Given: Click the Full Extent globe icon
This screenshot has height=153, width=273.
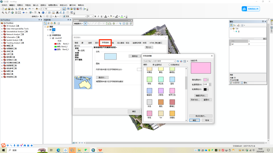Looking at the screenshot, I should pyautogui.click(x=12, y=13).
